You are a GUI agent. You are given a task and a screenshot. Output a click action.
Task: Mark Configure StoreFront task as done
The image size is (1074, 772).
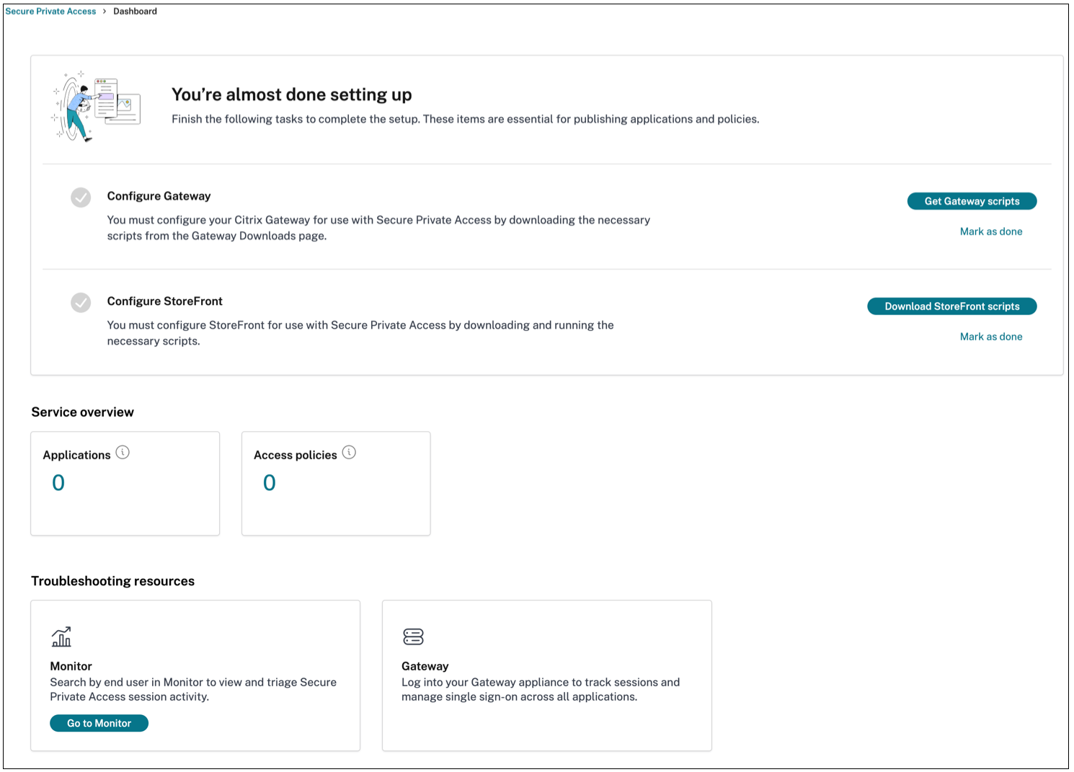click(x=990, y=337)
